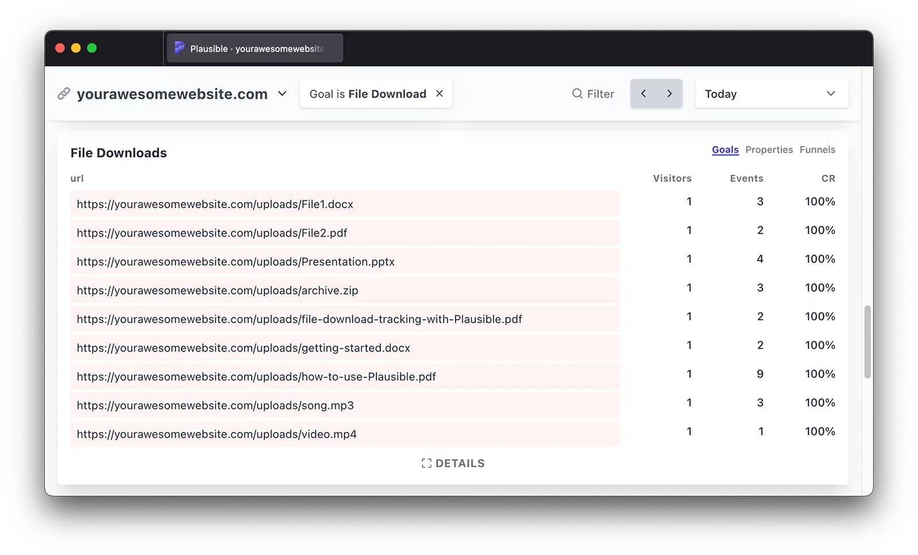Open the Filter search
The height and width of the screenshot is (555, 918).
tap(593, 94)
